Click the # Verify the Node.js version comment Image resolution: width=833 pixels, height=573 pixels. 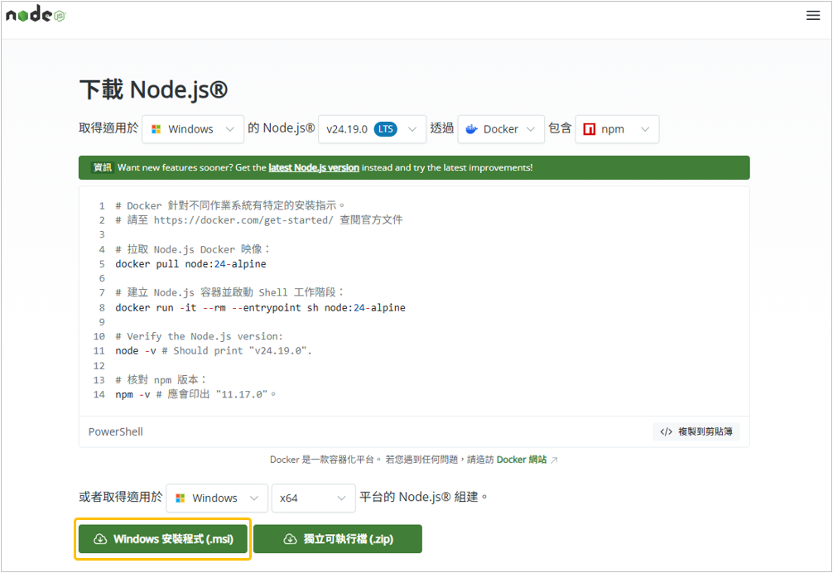pyautogui.click(x=200, y=336)
